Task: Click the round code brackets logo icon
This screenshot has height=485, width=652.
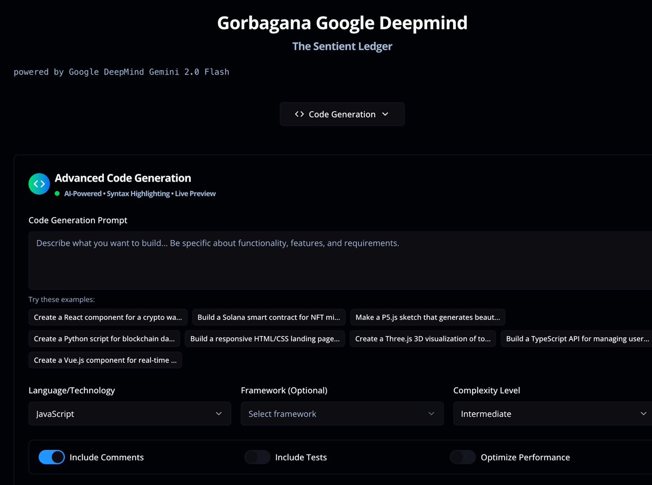Action: pos(39,184)
